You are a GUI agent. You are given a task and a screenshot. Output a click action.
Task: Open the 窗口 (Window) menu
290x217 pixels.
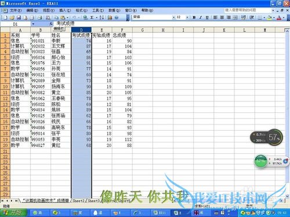(x=130, y=10)
